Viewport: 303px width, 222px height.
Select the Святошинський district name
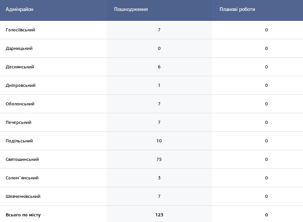[x=22, y=159]
